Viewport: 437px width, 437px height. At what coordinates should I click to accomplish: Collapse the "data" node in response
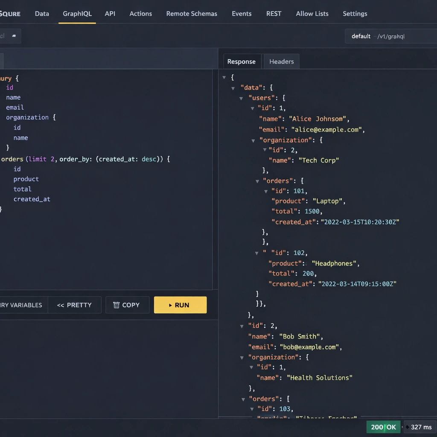[233, 88]
